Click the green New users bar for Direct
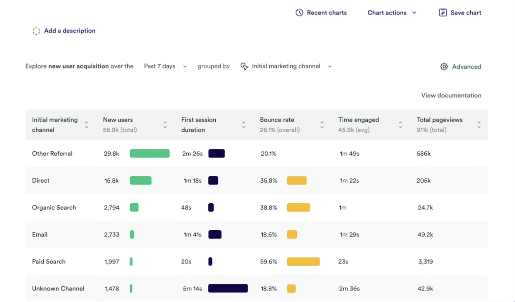The height and width of the screenshot is (302, 515). tap(140, 180)
